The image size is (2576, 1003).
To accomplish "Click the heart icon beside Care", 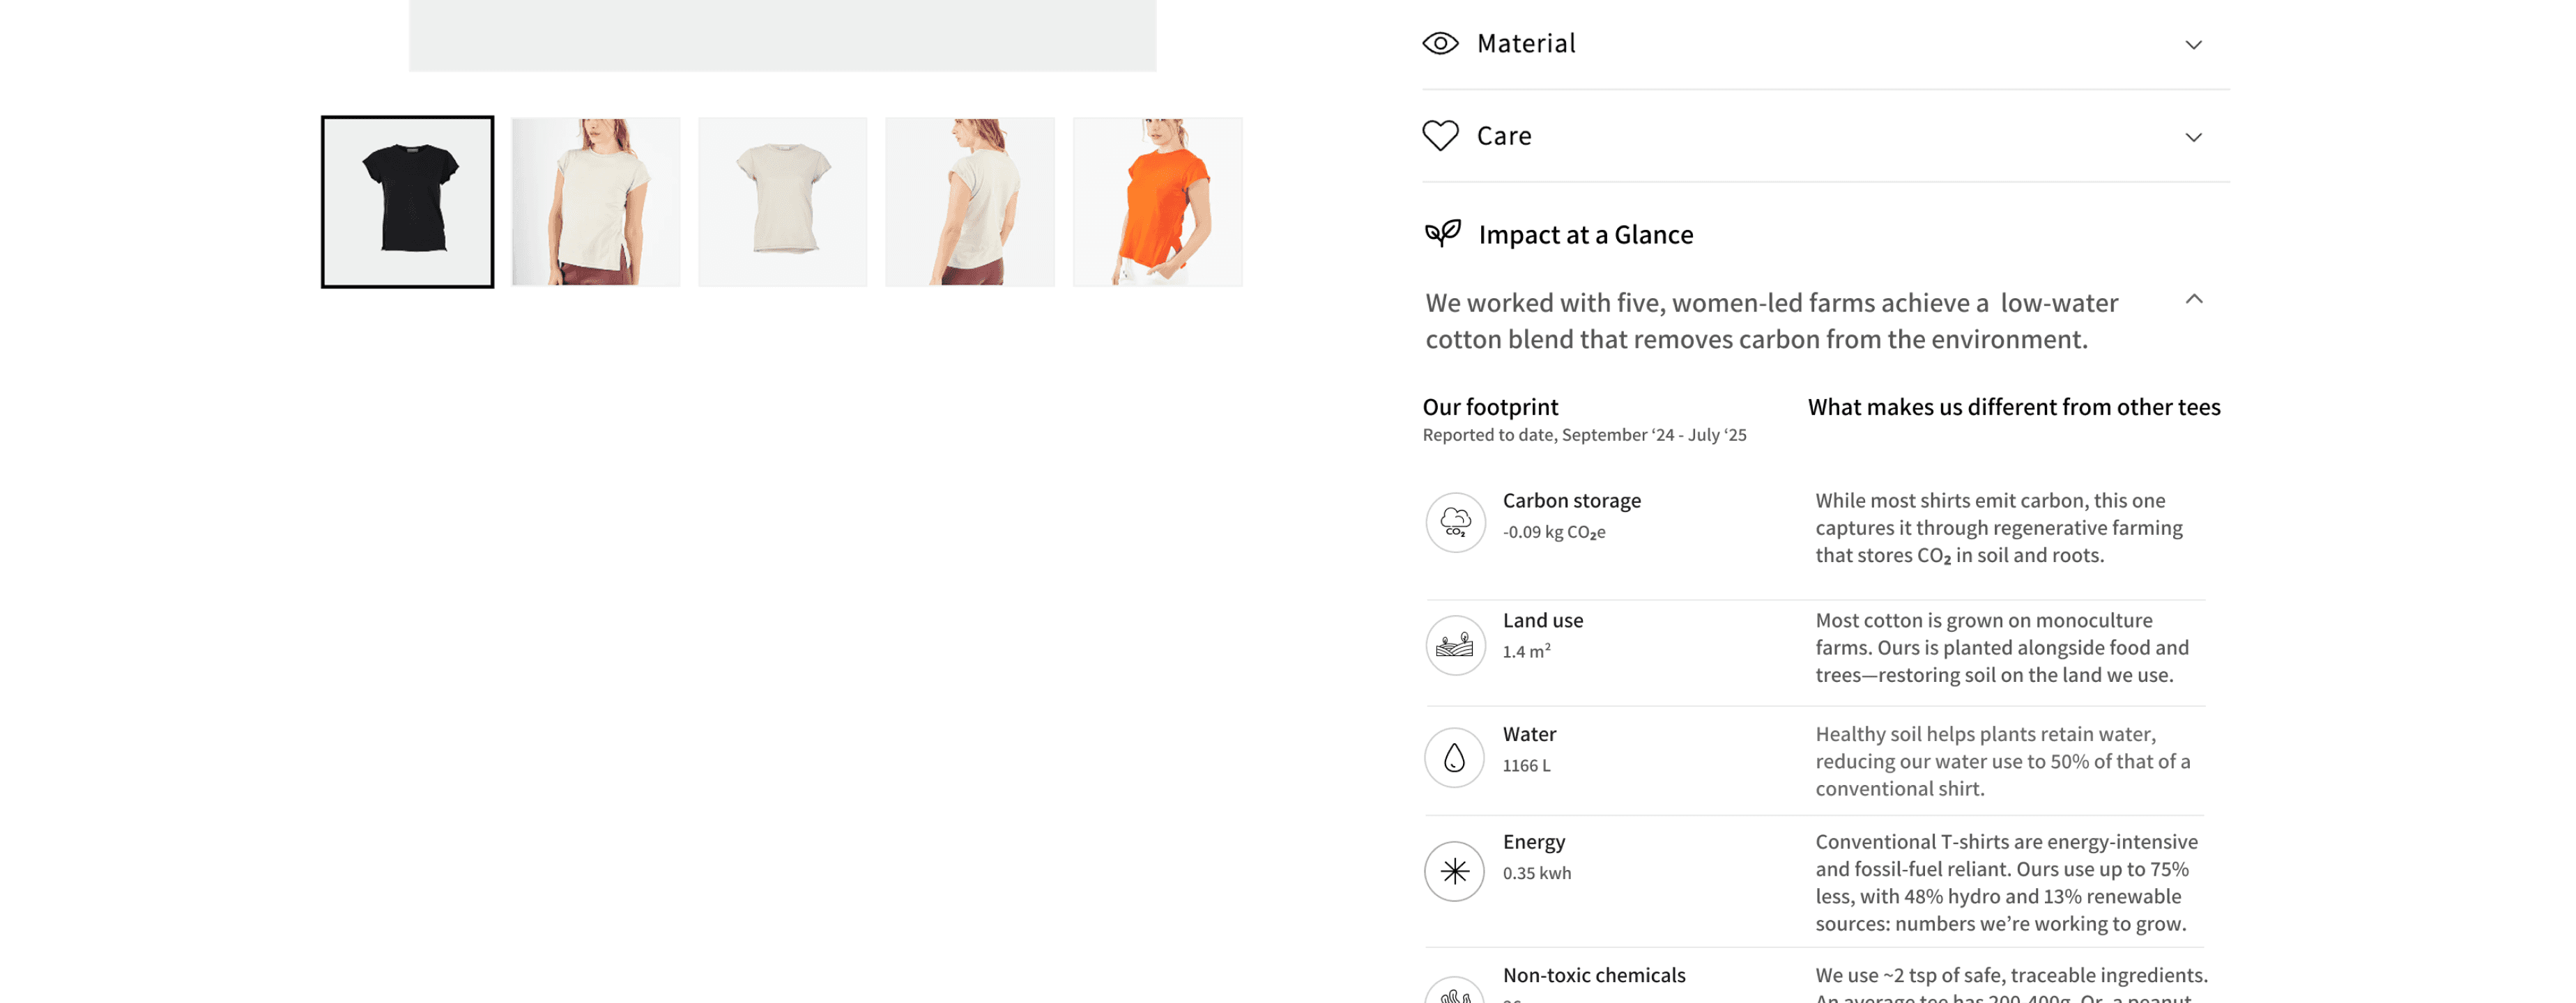I will tap(1440, 135).
